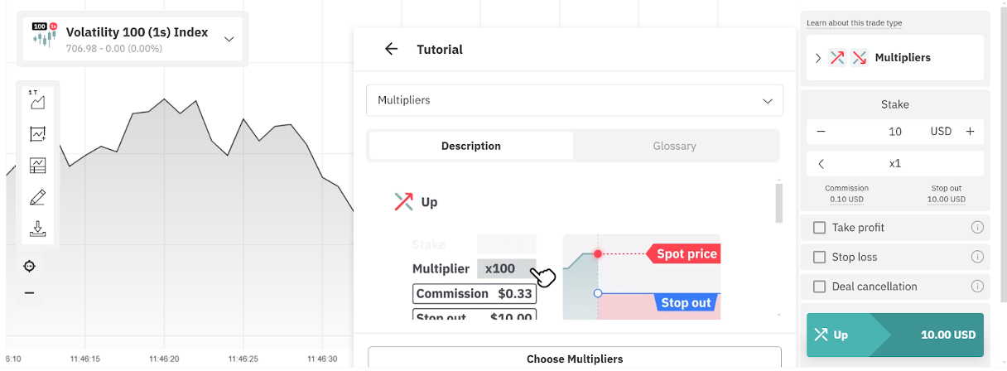Click the Take profit info icon
The width and height of the screenshot is (1007, 371).
977,228
